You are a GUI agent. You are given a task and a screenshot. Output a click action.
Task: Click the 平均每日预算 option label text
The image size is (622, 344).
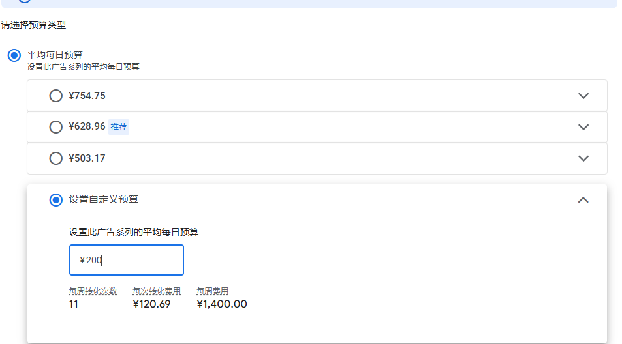tap(55, 55)
